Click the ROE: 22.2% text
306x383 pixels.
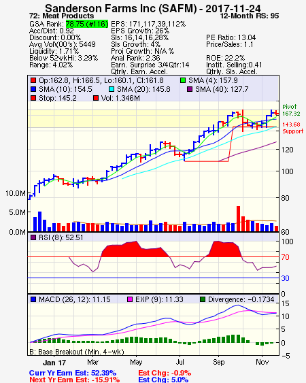tap(225, 58)
